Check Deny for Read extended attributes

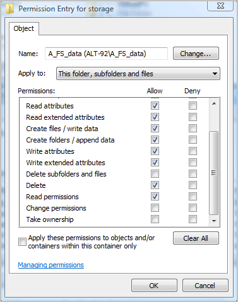193,117
